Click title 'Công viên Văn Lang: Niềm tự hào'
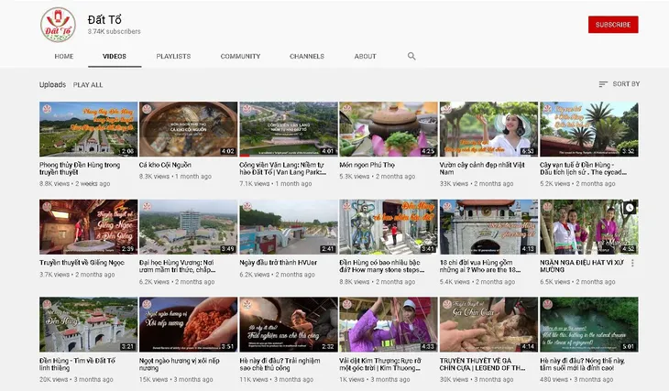 (x=283, y=168)
